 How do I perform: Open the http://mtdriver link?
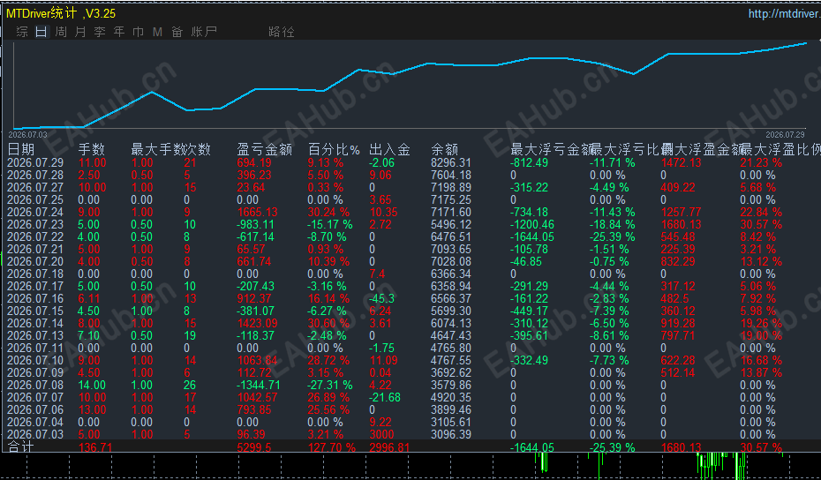(x=784, y=13)
